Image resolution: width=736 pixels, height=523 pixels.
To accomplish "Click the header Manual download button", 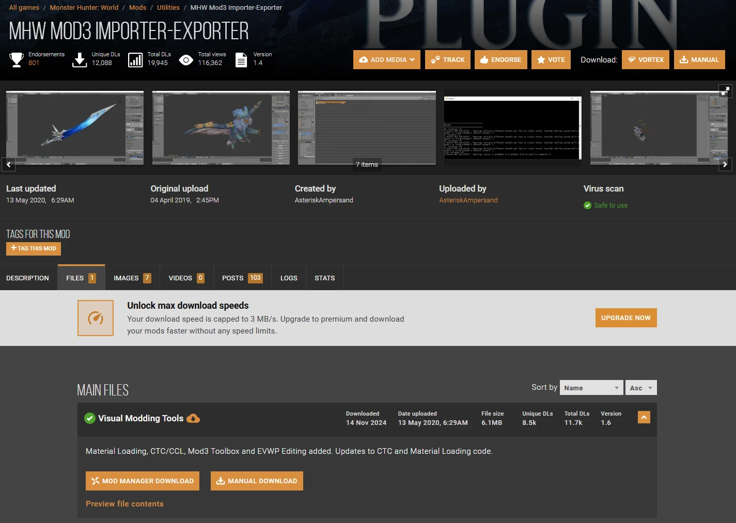I will tap(699, 60).
